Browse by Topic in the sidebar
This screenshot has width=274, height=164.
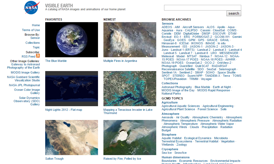click(36, 48)
